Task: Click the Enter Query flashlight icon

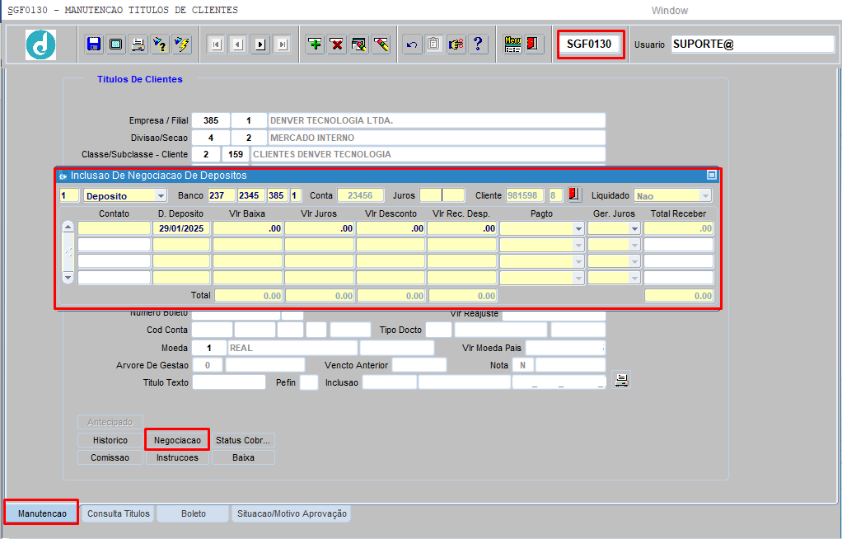Action: (160, 44)
